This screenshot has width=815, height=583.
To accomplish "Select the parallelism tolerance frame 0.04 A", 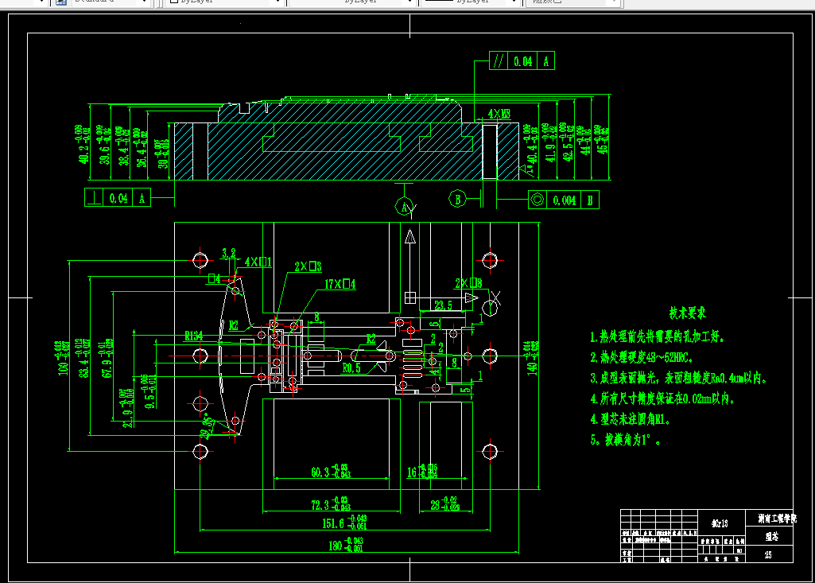I will tap(522, 61).
